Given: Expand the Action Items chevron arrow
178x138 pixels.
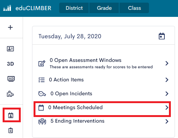Looking at the screenshot, I should (x=167, y=80).
